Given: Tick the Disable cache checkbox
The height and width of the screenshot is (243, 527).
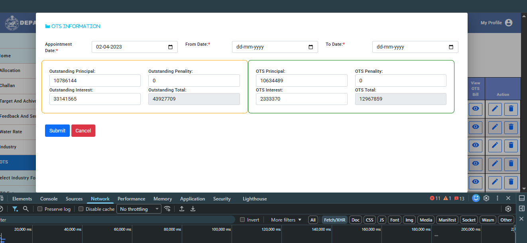Looking at the screenshot, I should coord(81,209).
